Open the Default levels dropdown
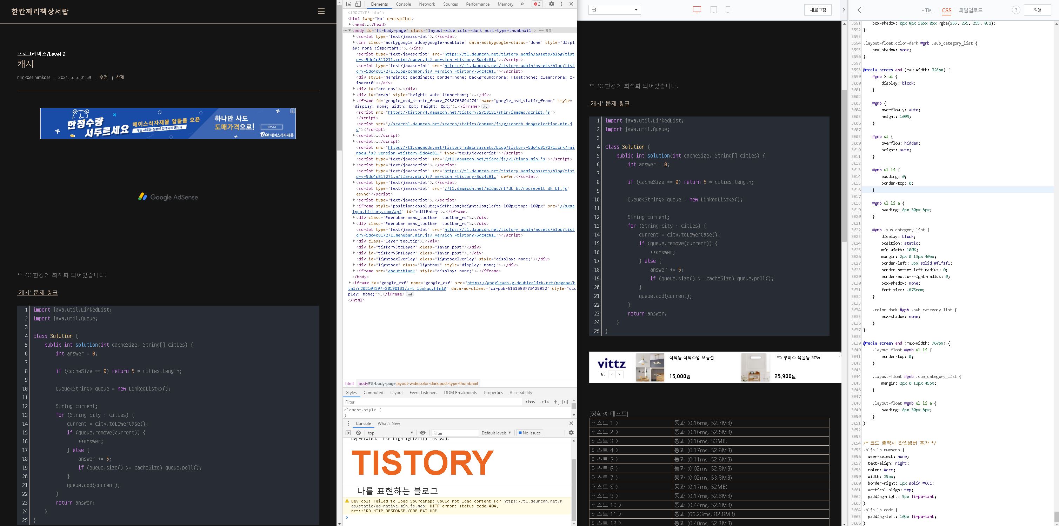Image resolution: width=1059 pixels, height=526 pixels. click(x=496, y=433)
